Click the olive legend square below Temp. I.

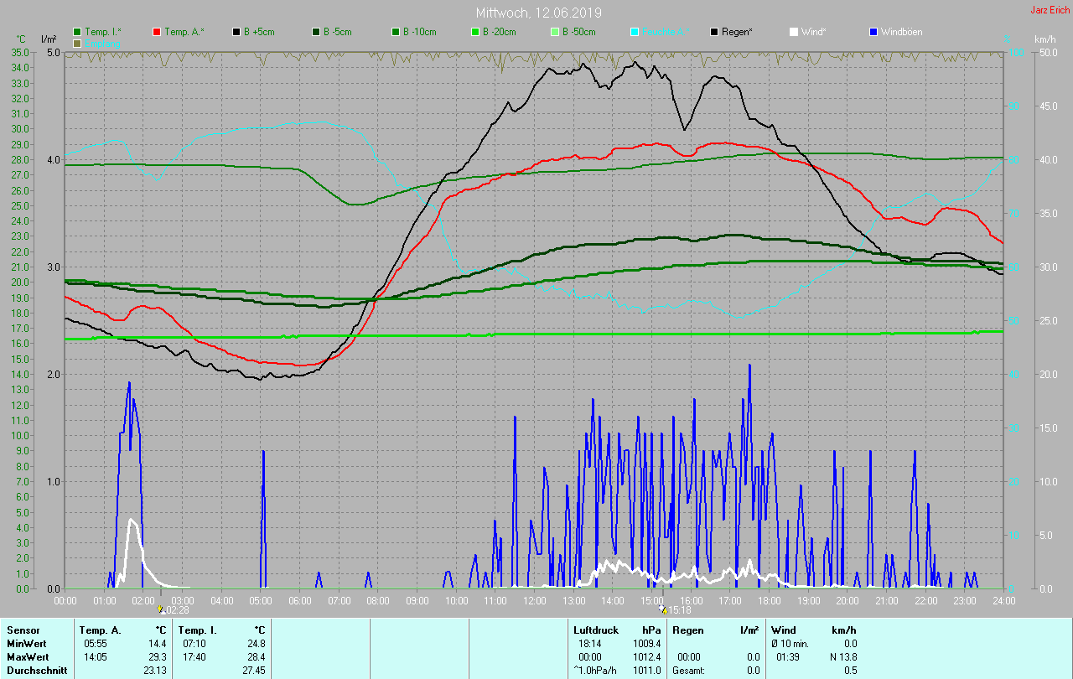click(78, 43)
